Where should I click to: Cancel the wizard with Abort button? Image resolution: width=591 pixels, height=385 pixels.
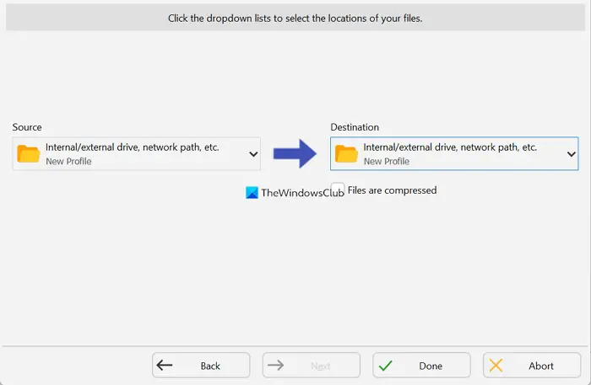point(532,365)
